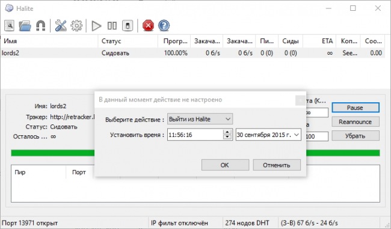Decrease the time with the down spinner arrow
Image resolution: width=391 pixels, height=229 pixels.
(x=227, y=137)
